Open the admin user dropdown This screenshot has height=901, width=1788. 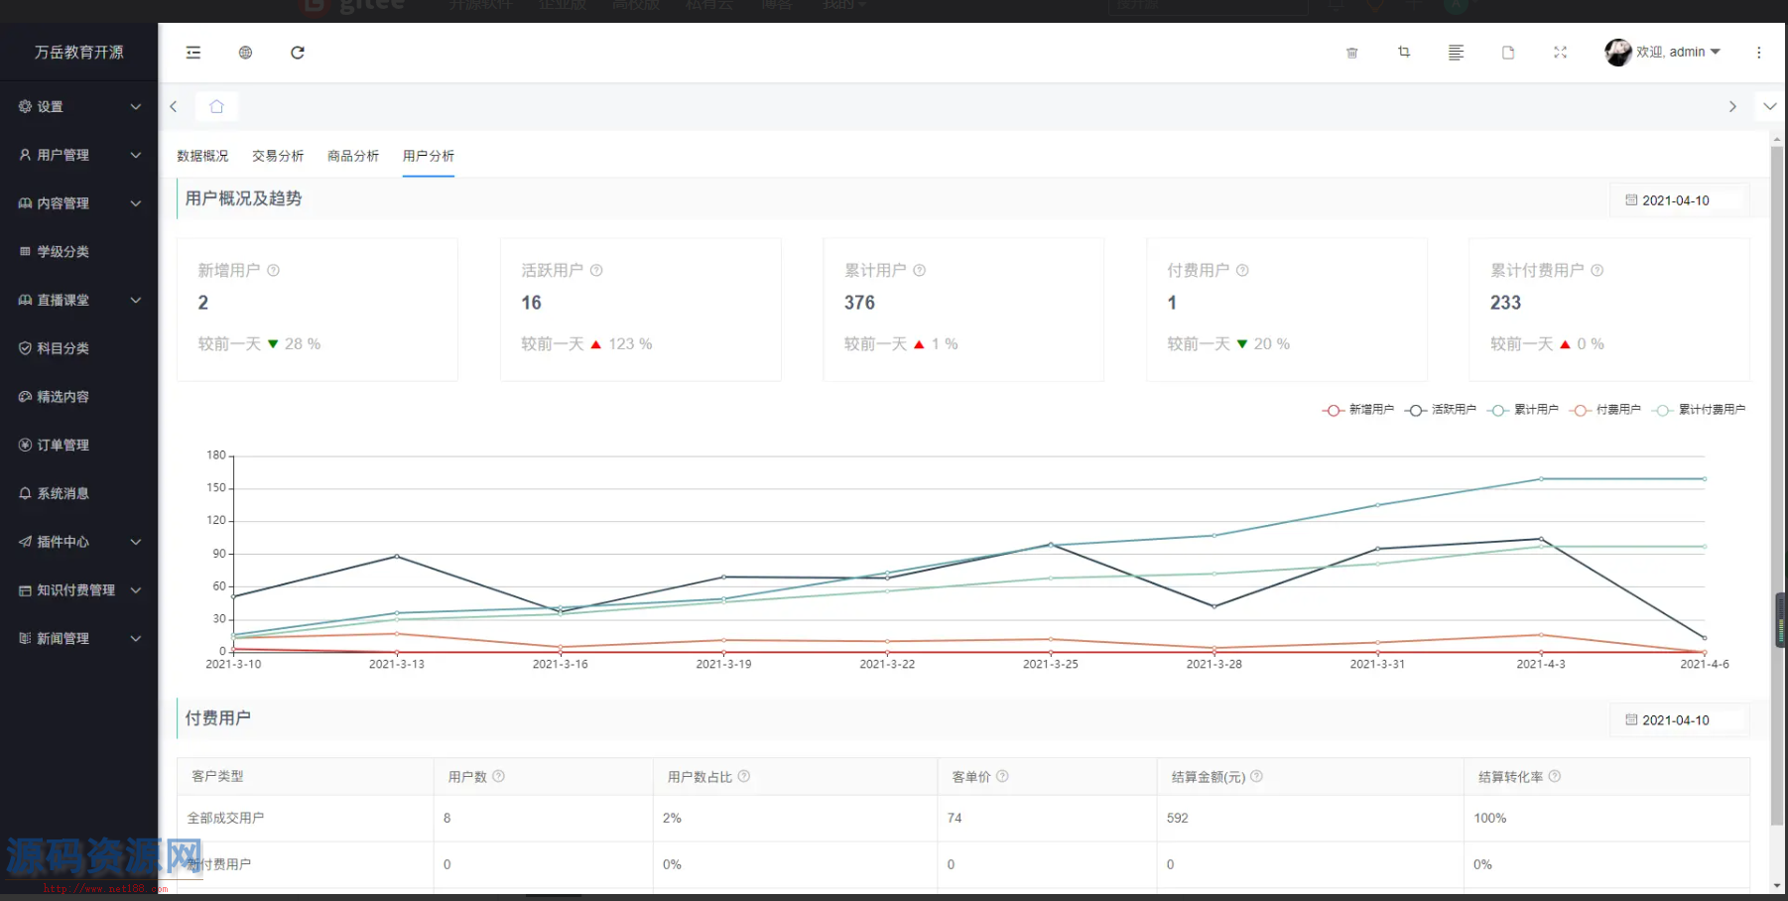click(1664, 52)
